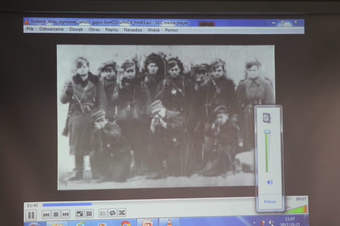Open the Odtwarzanie menu
Viewport: 340px width, 226px height.
51,29
